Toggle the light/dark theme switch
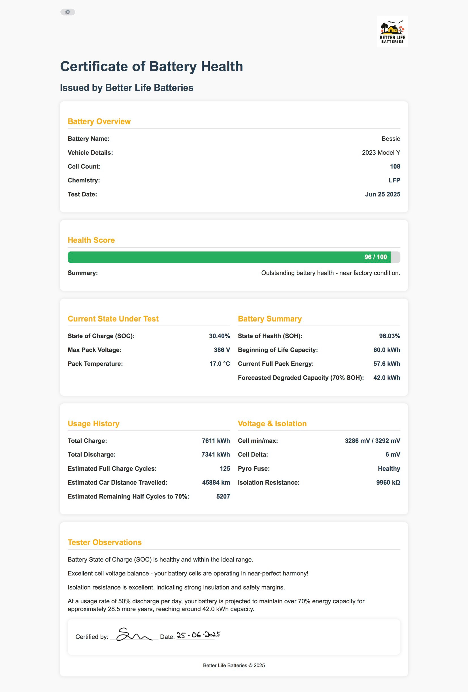468x692 pixels. click(x=68, y=12)
